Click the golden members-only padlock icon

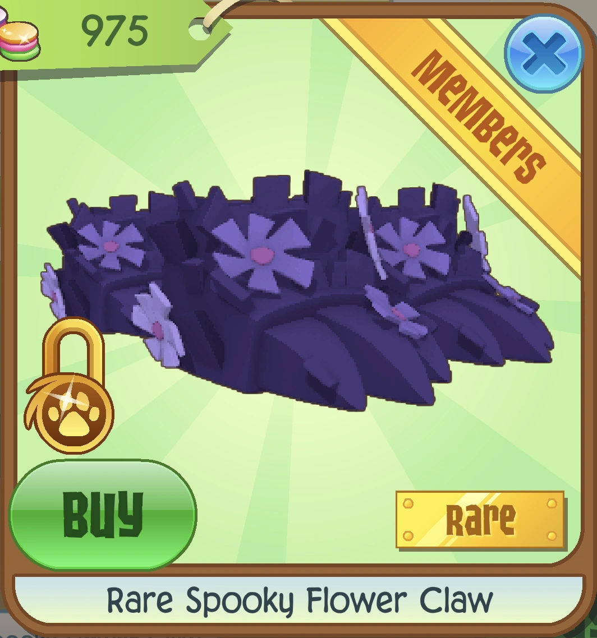pyautogui.click(x=69, y=385)
